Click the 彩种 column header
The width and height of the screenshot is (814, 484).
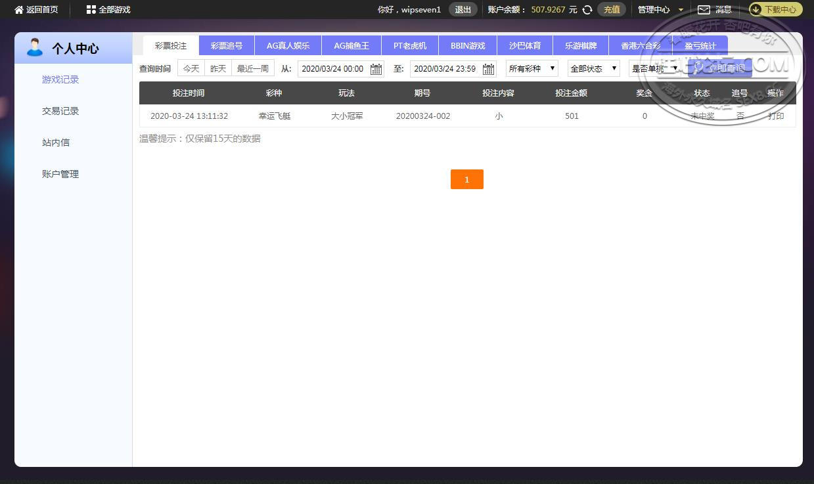click(274, 93)
